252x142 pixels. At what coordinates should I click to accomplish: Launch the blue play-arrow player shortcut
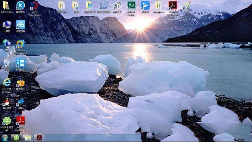145,7
